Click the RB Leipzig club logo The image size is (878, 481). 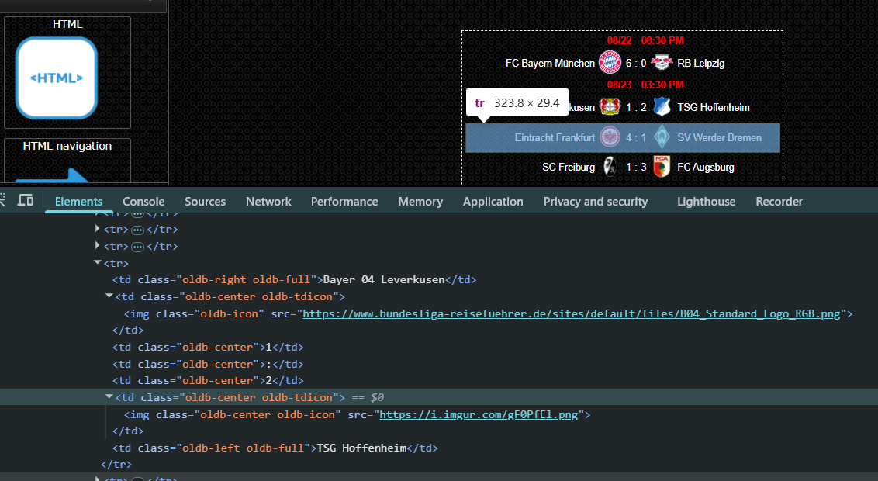pyautogui.click(x=662, y=63)
